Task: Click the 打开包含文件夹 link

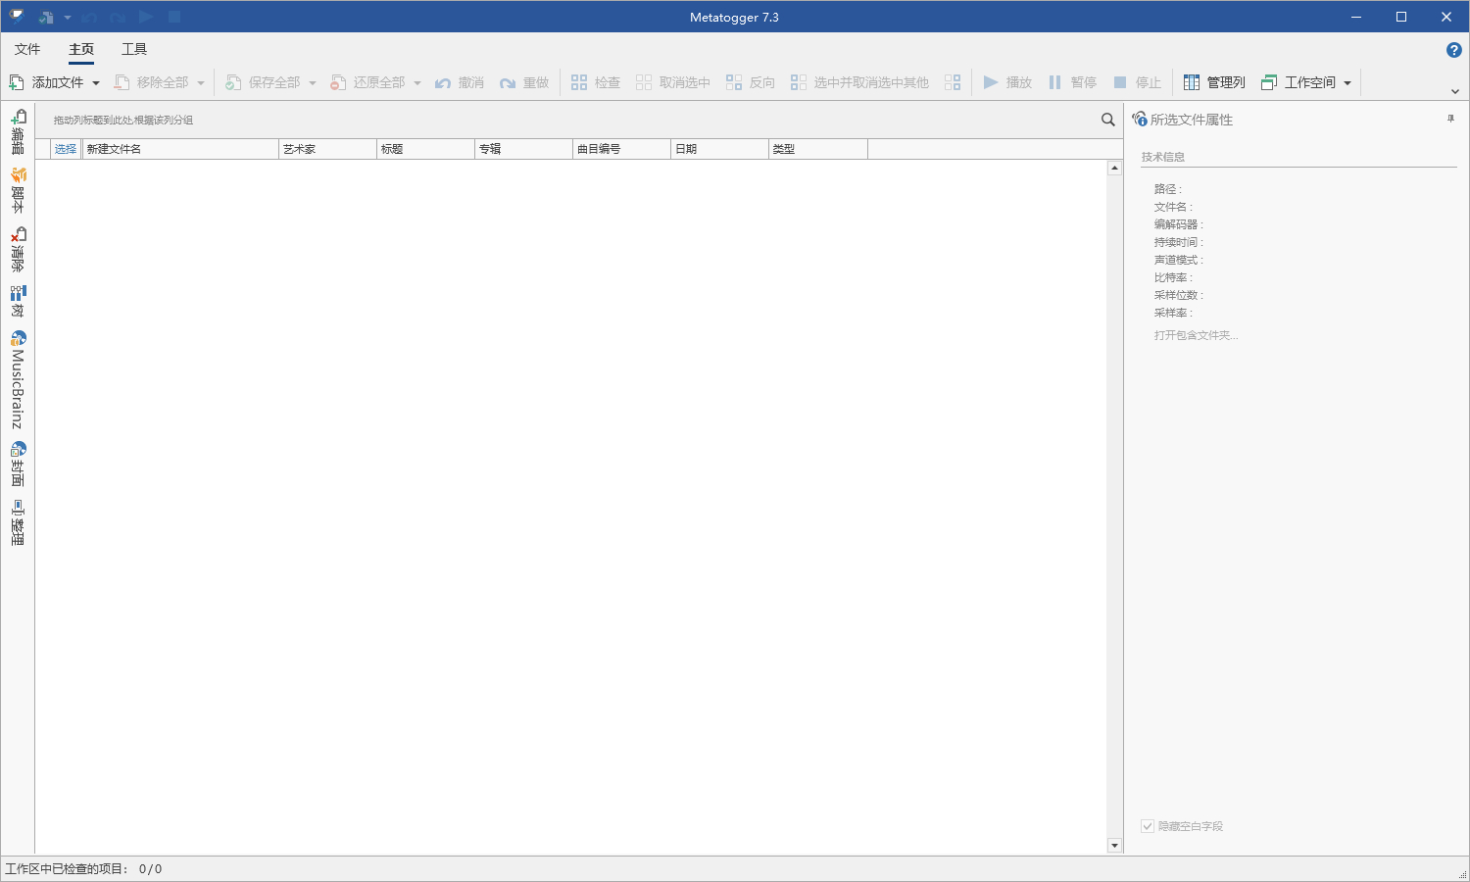Action: [1196, 335]
